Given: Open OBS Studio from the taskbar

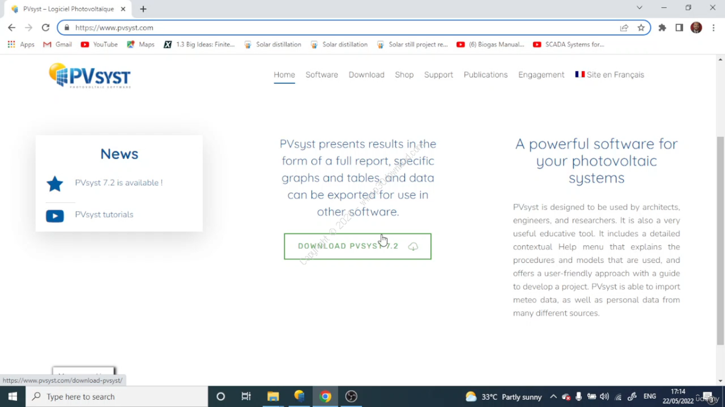Looking at the screenshot, I should coord(351,396).
